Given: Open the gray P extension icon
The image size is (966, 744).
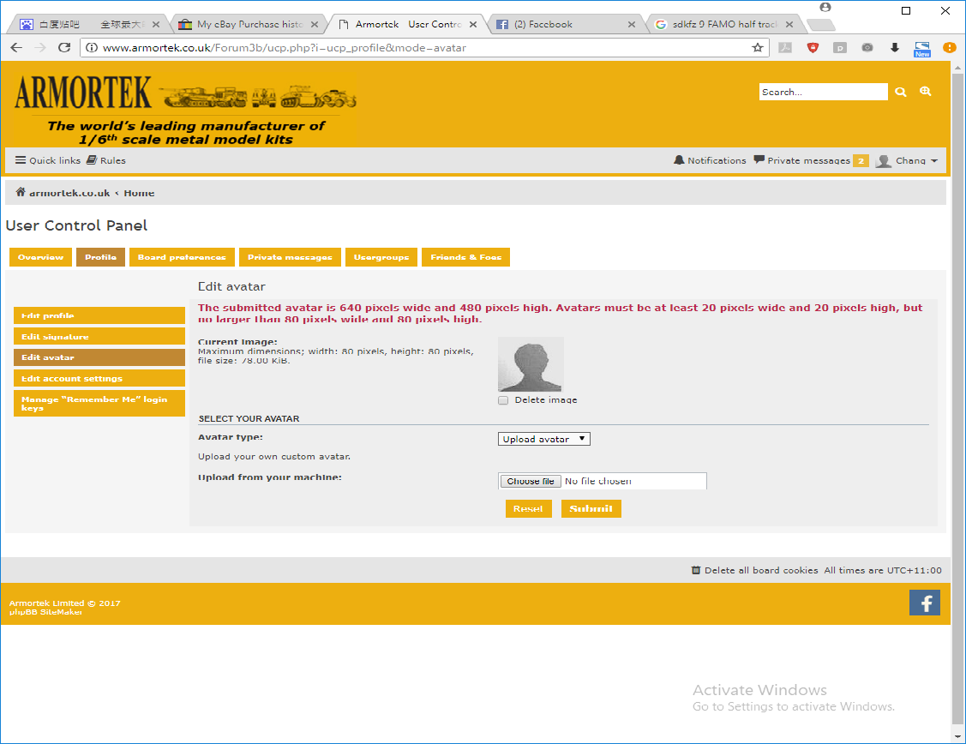Looking at the screenshot, I should point(840,47).
